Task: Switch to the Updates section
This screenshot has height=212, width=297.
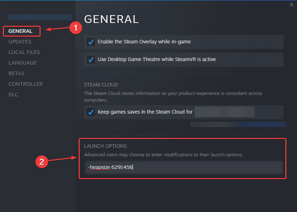Action: coord(20,42)
